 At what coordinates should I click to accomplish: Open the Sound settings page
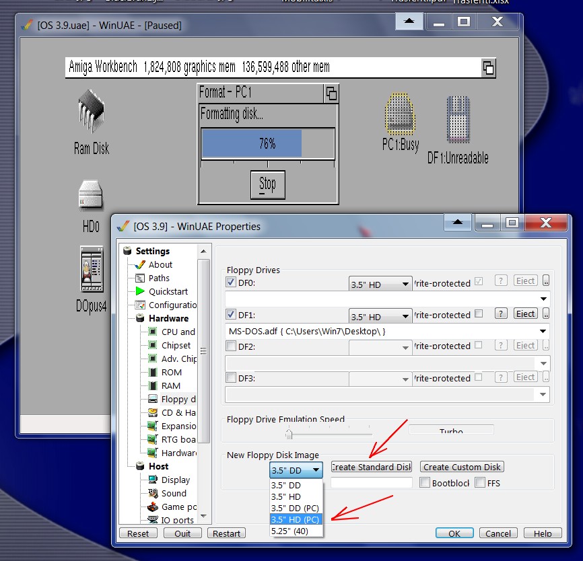pyautogui.click(x=174, y=493)
